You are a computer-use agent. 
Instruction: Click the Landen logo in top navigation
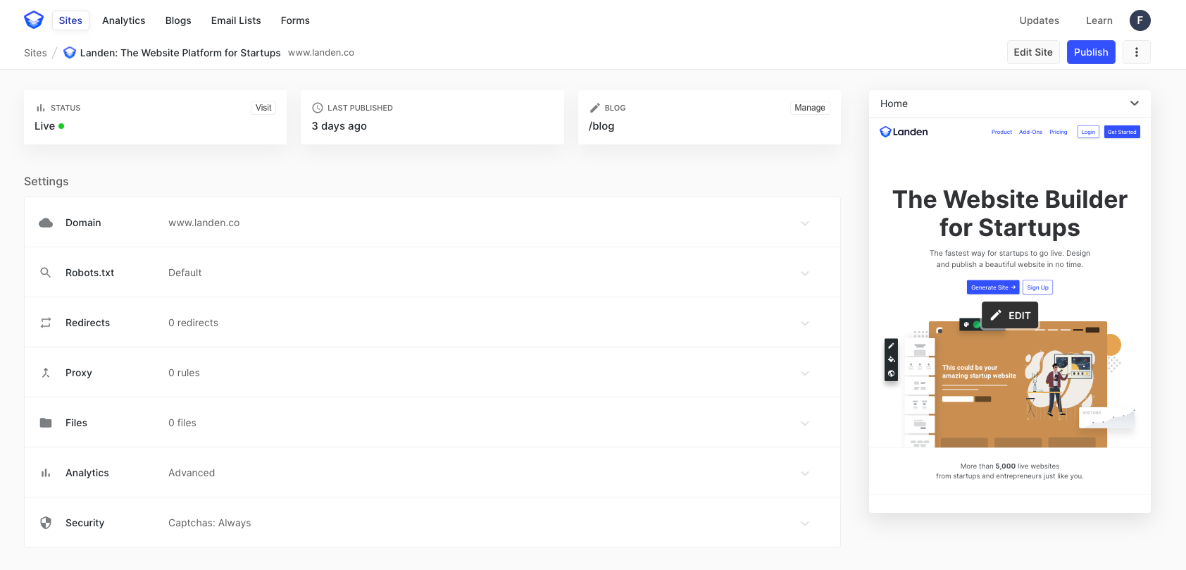pos(34,20)
